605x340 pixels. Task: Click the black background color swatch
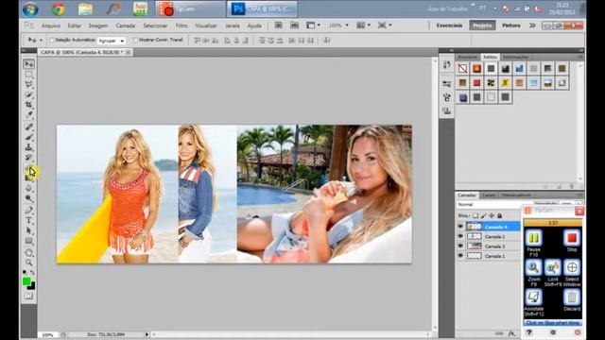pos(32,287)
